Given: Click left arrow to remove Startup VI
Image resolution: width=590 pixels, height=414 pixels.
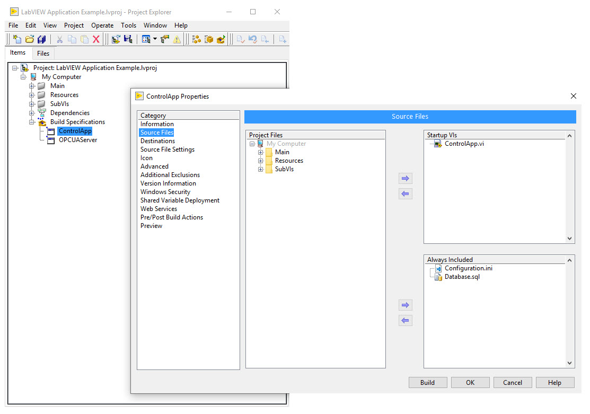Looking at the screenshot, I should 405,194.
